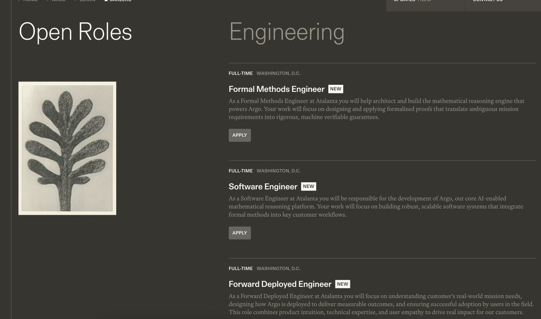Click the NEW badge beside Forward Deployed Engineer
Viewport: 541px width, 319px height.
[343, 284]
